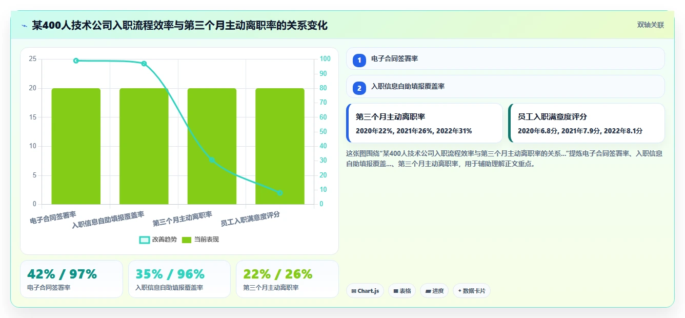
Task: Click the number 1 badge icon
Action: click(x=359, y=61)
